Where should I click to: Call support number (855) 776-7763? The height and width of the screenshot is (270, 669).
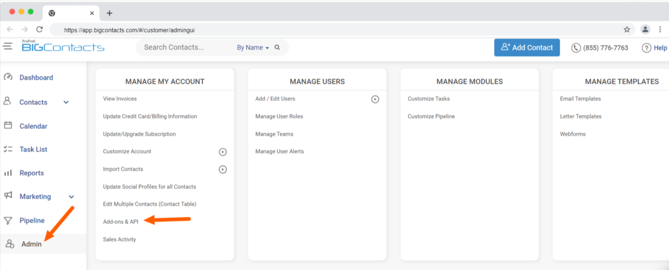[606, 48]
